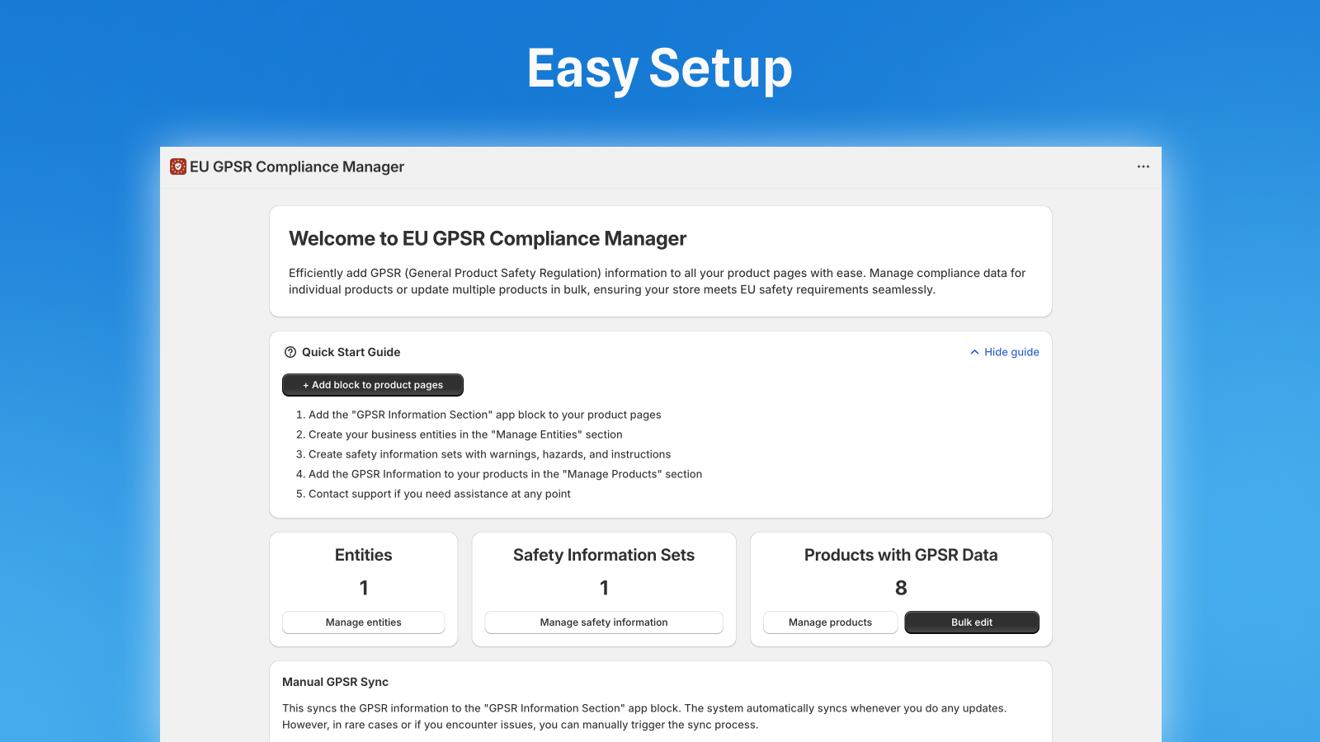Open Manage safety information
The image size is (1320, 742).
coord(603,622)
